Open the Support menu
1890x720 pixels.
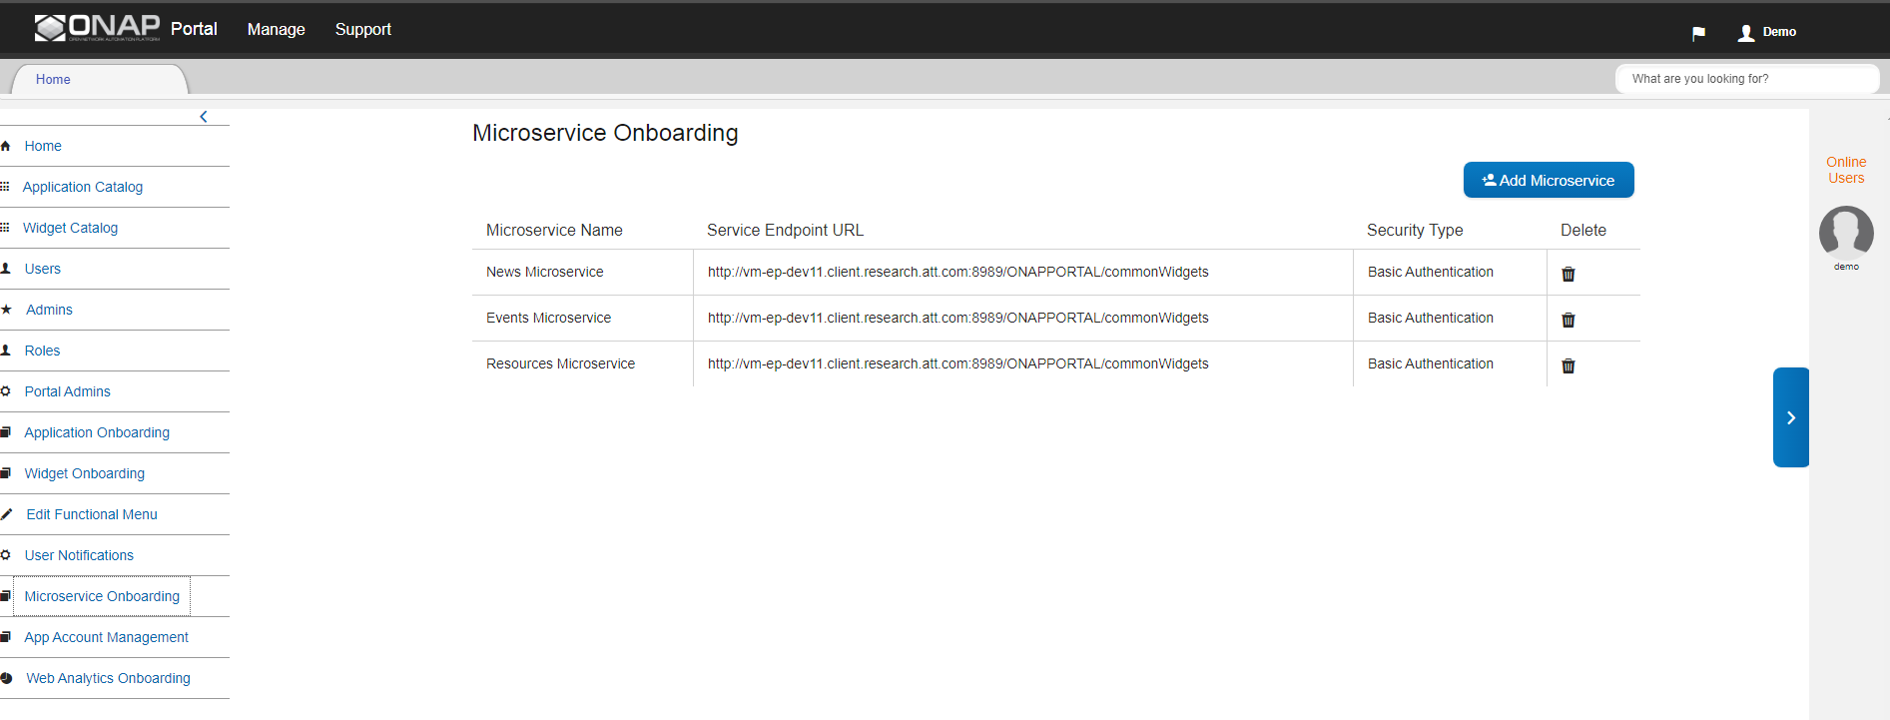363,30
